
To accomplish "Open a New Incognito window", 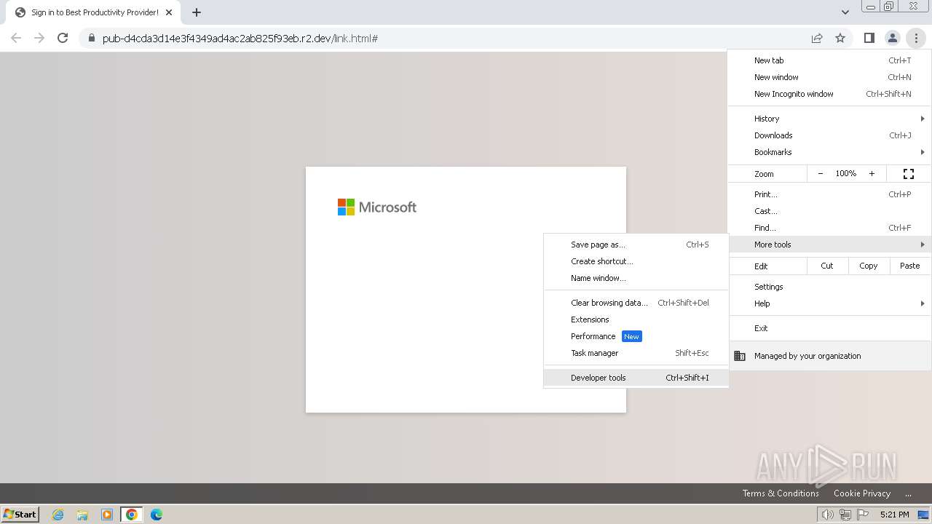I will click(x=830, y=94).
